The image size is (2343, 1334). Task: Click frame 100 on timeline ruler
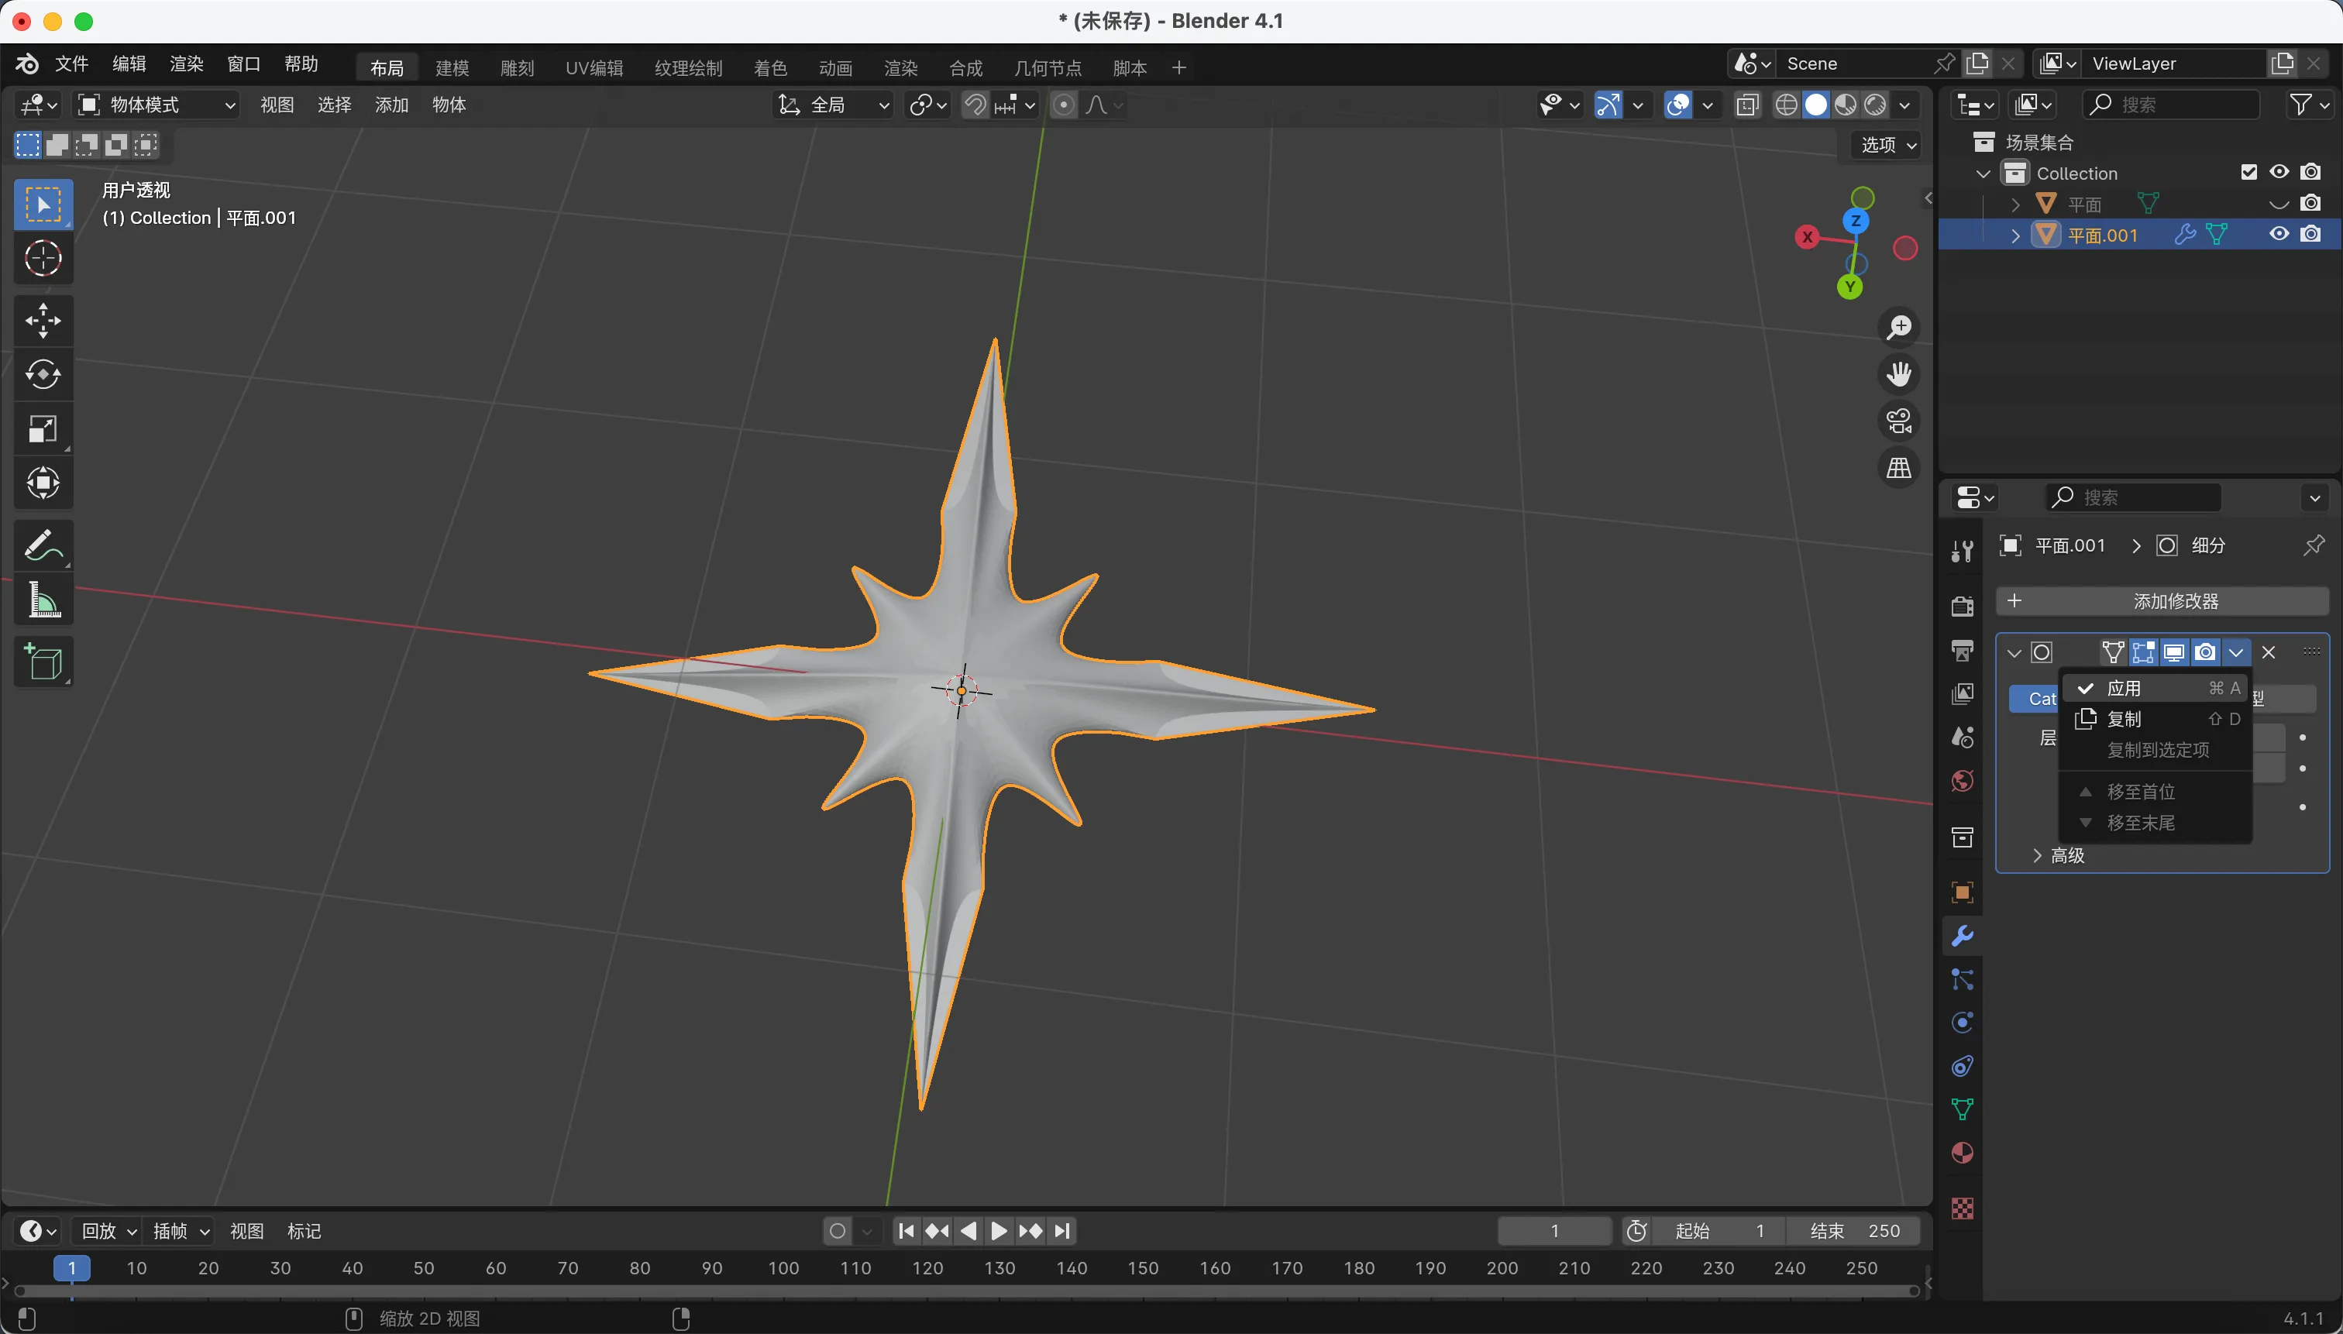pyautogui.click(x=783, y=1268)
